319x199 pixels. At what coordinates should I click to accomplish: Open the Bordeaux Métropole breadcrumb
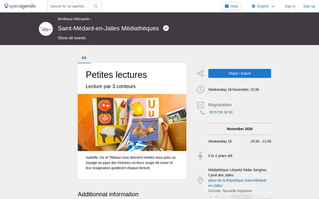(74, 19)
